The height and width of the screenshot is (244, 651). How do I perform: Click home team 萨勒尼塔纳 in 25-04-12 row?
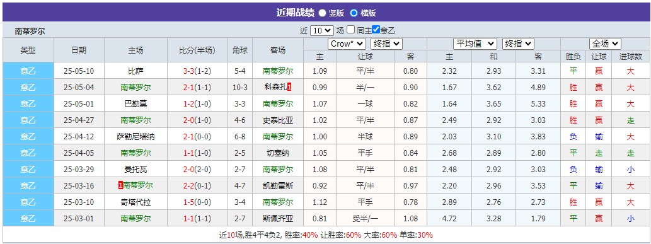135,137
